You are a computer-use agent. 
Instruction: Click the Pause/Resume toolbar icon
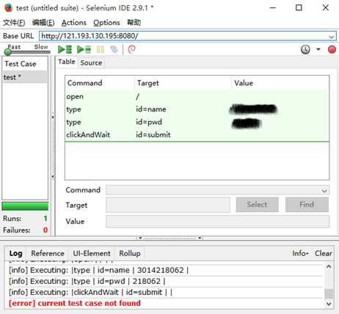click(x=101, y=49)
